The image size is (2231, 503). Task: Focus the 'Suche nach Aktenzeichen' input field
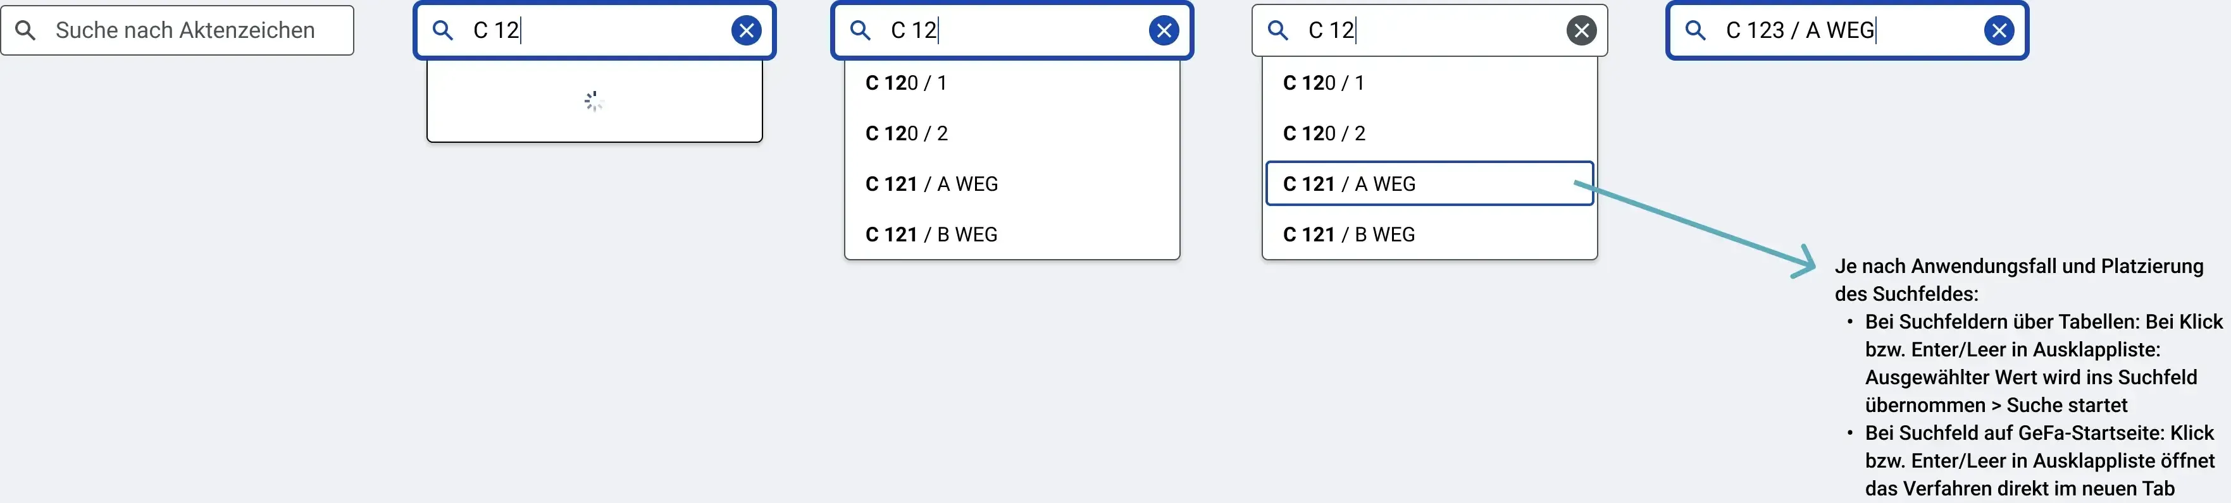coord(177,30)
